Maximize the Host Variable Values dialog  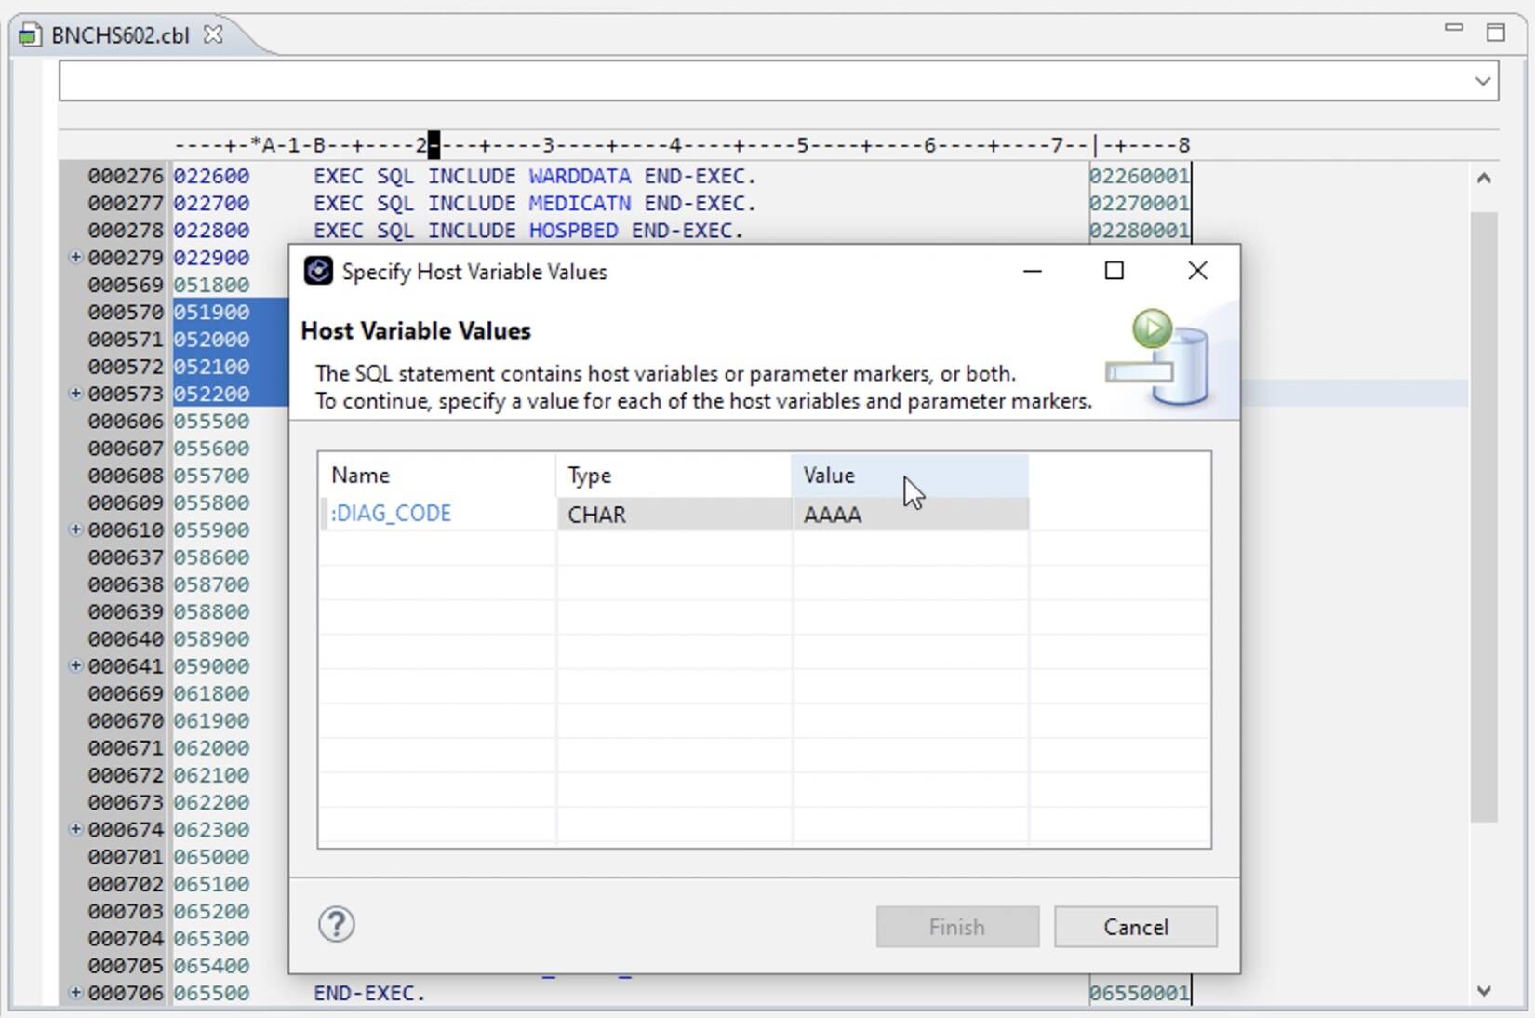(1114, 271)
